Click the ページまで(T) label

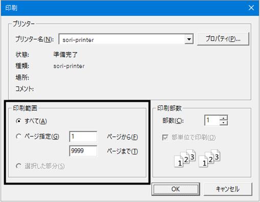[123, 151]
